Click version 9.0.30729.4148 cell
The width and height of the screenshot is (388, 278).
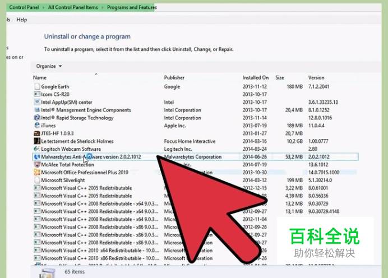[x=324, y=211]
